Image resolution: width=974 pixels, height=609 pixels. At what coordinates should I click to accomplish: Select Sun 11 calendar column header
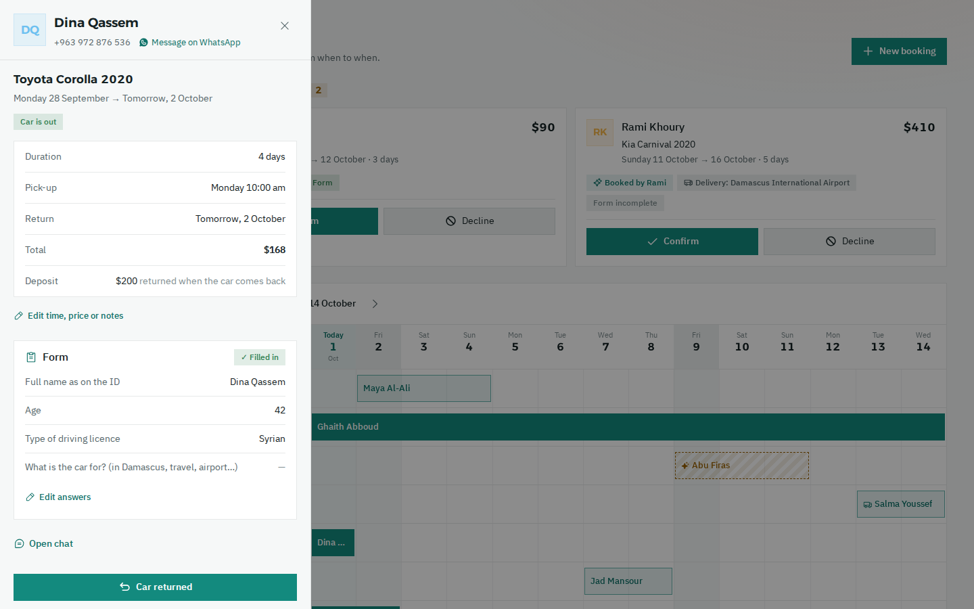tap(787, 346)
